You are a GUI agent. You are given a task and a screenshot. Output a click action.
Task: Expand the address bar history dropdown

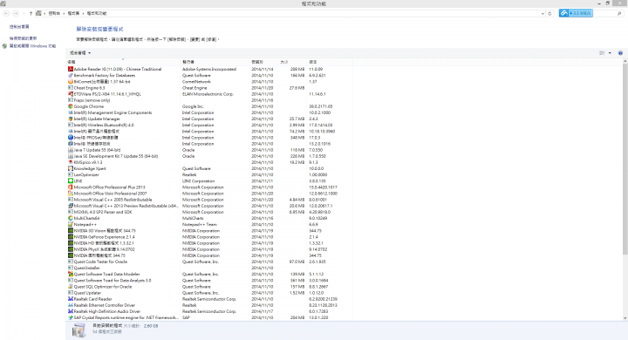[x=543, y=13]
